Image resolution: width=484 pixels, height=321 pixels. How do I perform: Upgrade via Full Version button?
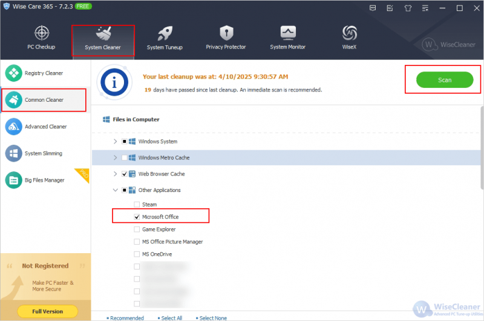point(48,311)
